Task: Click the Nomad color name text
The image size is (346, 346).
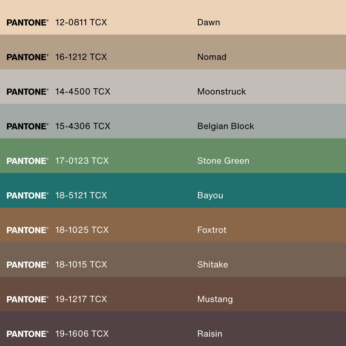Action: [x=212, y=57]
